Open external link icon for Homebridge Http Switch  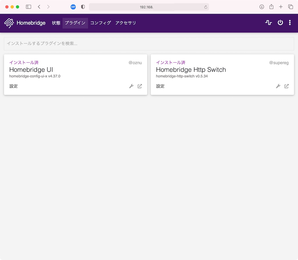[286, 86]
